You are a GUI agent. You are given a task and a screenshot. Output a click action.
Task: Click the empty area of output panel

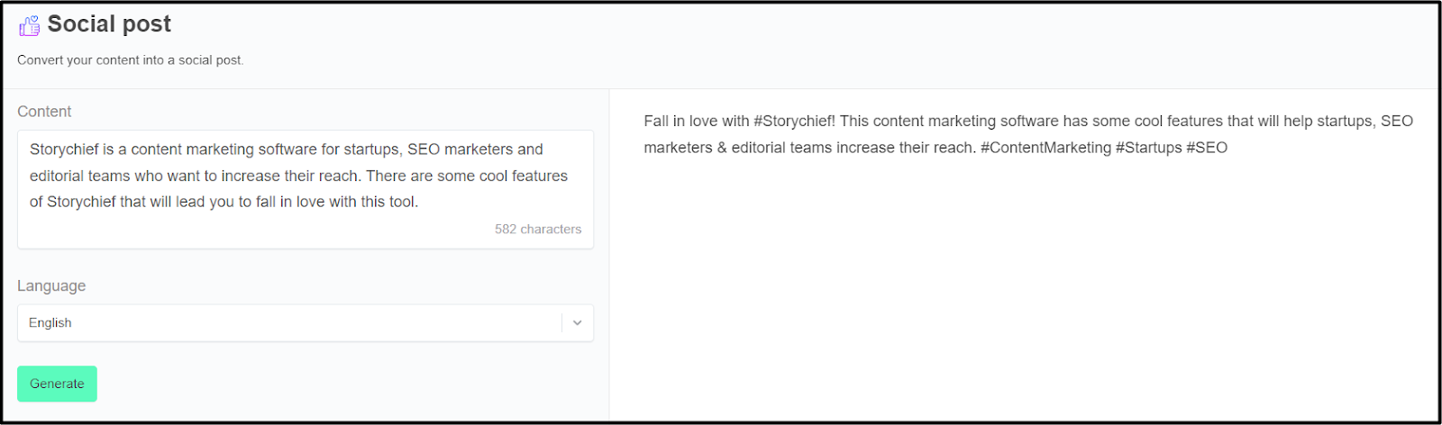[1023, 297]
